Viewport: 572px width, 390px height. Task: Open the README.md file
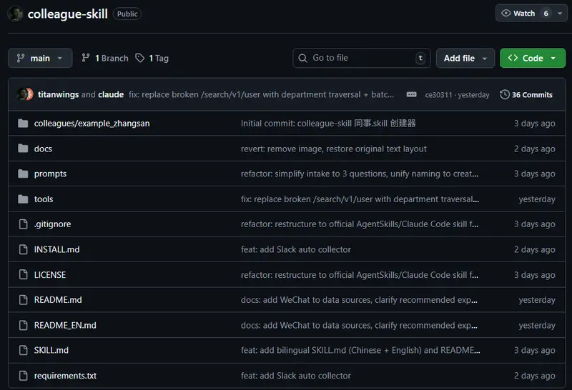tap(58, 300)
